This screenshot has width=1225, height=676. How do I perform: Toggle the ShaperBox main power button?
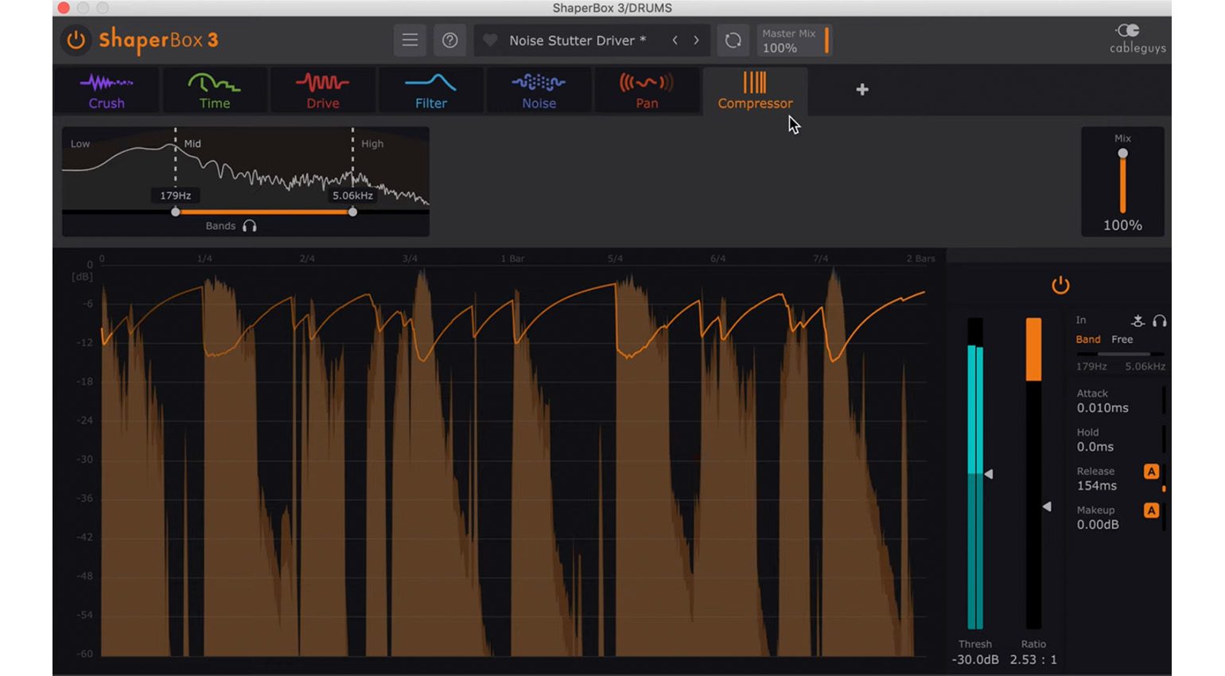(76, 40)
